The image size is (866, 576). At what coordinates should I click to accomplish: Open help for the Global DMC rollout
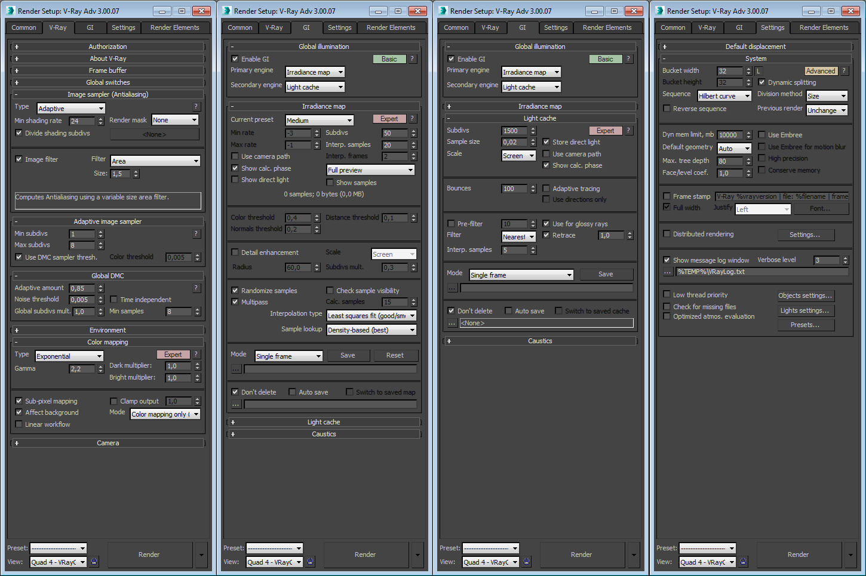[196, 288]
